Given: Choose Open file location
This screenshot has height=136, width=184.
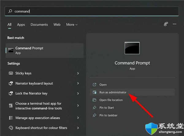Looking at the screenshot, I should point(132,100).
